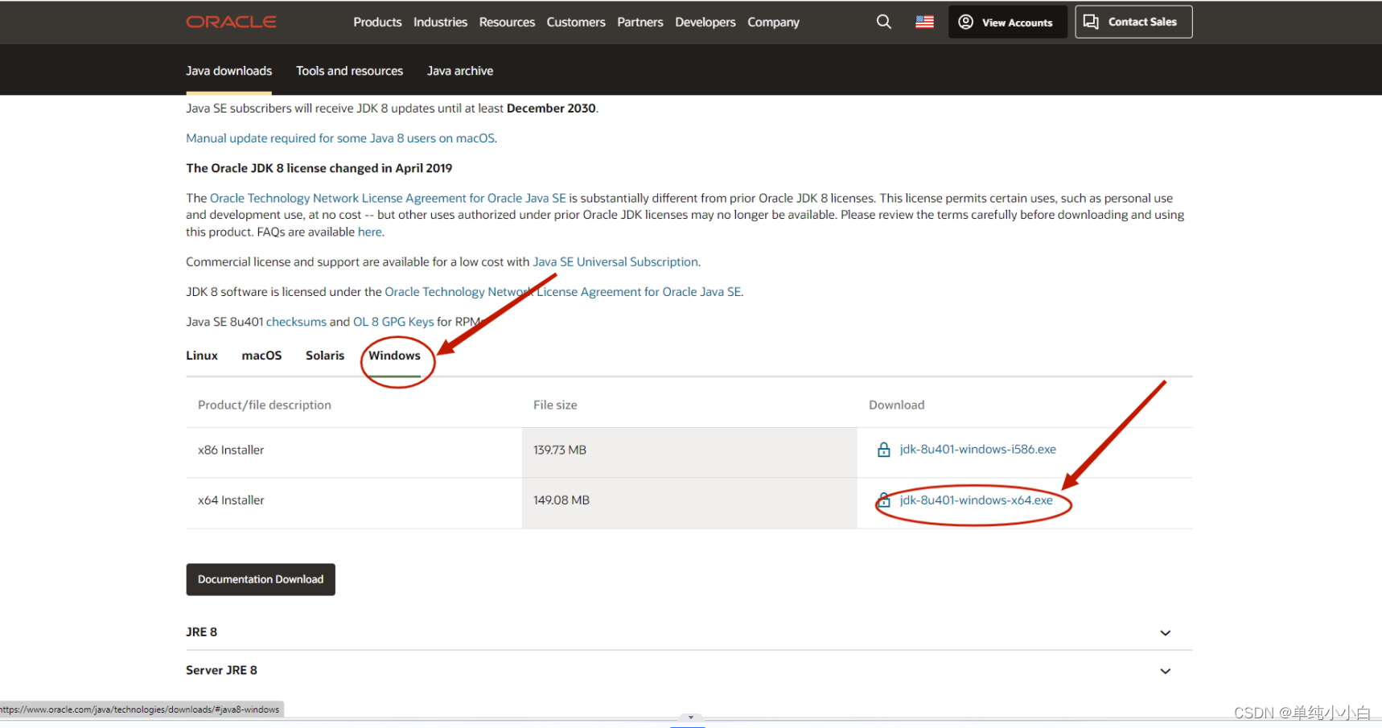The height and width of the screenshot is (728, 1382).
Task: Open the Oracle logo home link
Action: (x=231, y=22)
